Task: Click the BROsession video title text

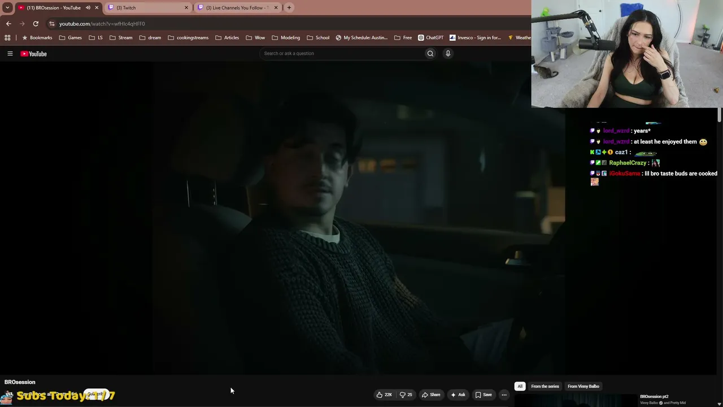Action: pyautogui.click(x=20, y=382)
